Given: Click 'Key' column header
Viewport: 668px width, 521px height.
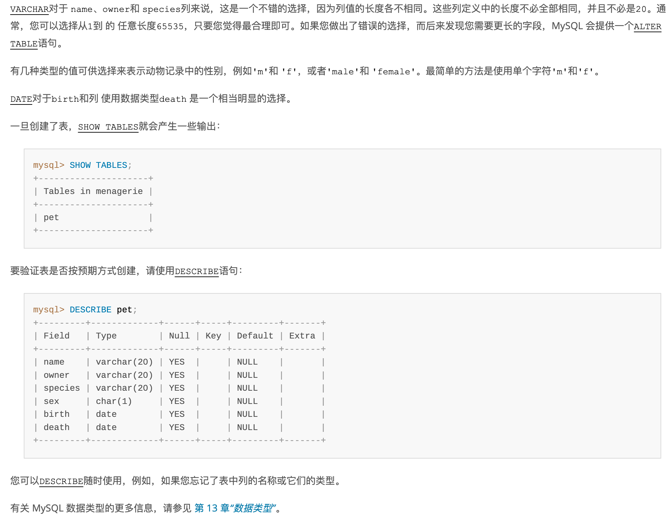Looking at the screenshot, I should point(213,336).
